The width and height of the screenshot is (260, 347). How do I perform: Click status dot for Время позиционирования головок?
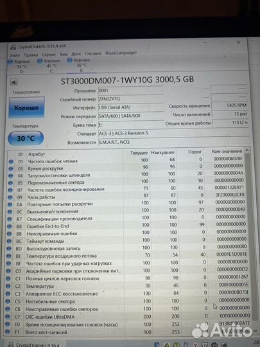(7, 325)
